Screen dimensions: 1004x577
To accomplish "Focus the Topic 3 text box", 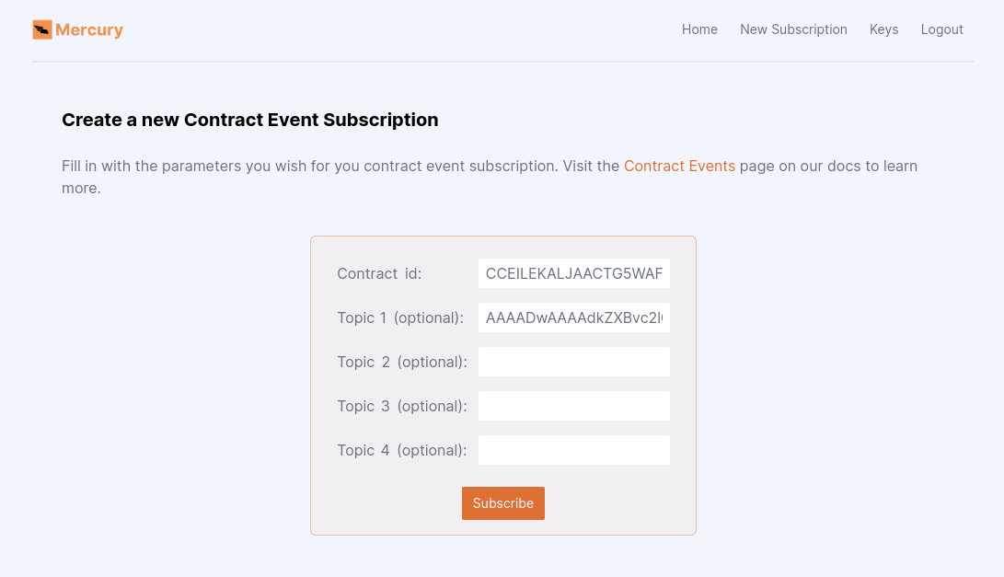I will [573, 406].
